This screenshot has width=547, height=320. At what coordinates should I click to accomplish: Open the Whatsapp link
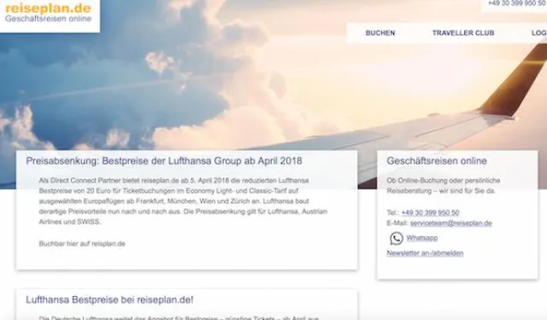[421, 238]
